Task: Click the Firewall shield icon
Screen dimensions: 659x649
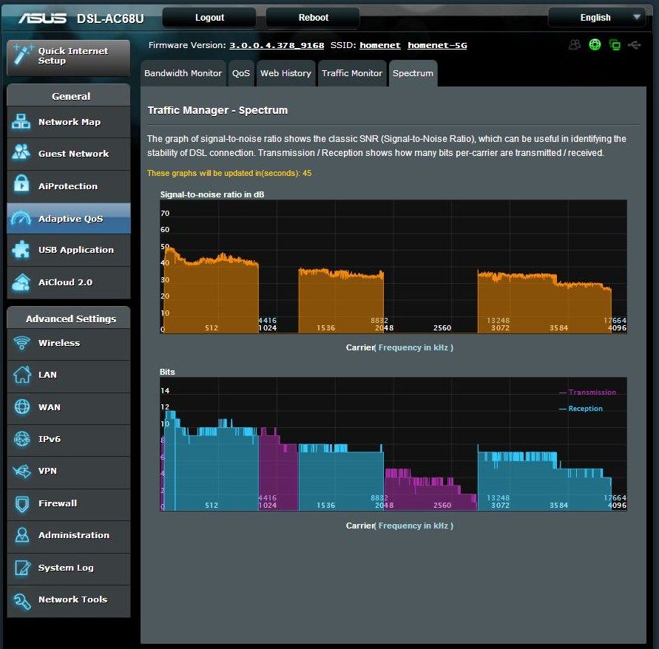Action: point(22,503)
